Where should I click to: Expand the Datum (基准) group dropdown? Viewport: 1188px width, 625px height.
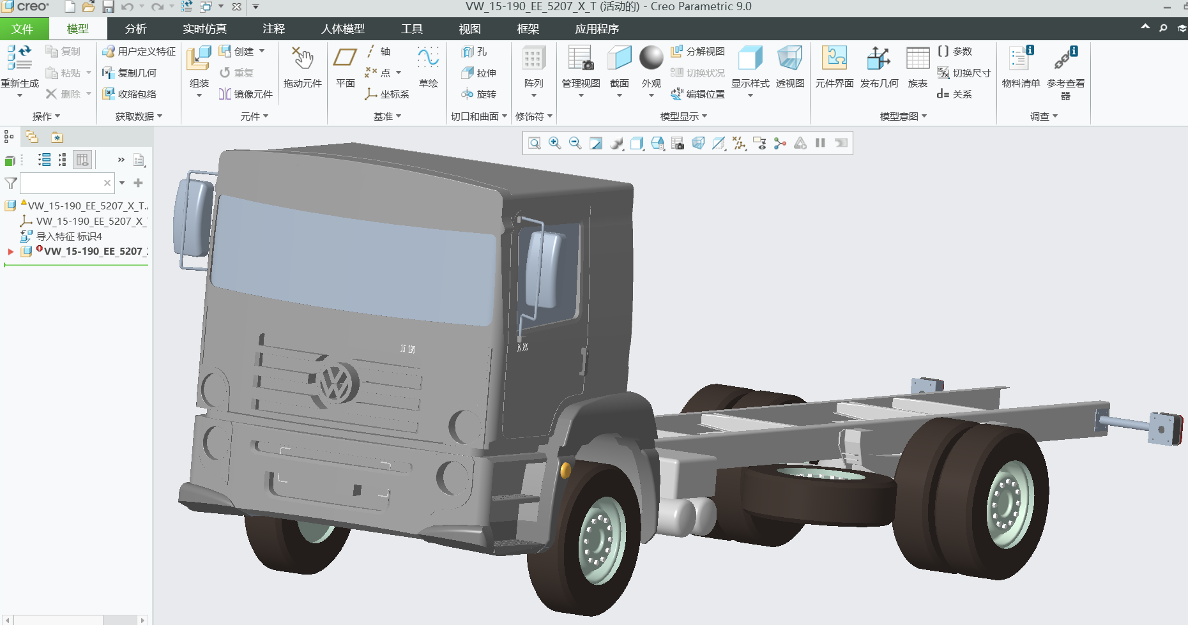(399, 116)
